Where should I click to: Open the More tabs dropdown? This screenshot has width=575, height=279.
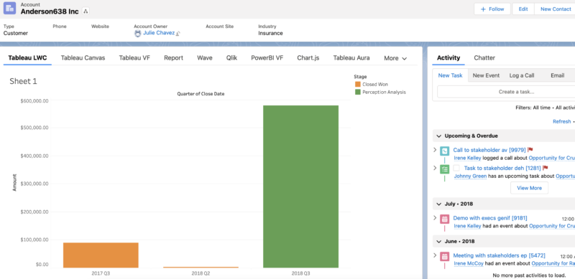(x=395, y=58)
